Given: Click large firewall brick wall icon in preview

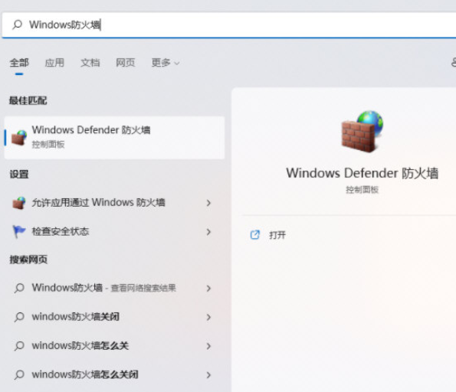Looking at the screenshot, I should click(x=362, y=132).
